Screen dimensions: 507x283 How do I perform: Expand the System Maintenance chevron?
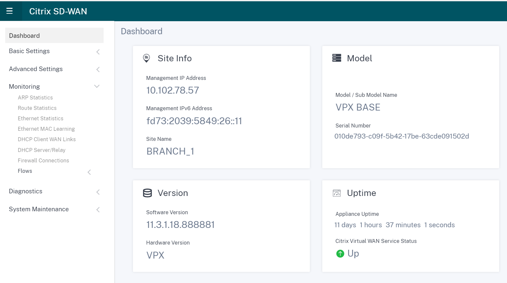click(x=98, y=210)
